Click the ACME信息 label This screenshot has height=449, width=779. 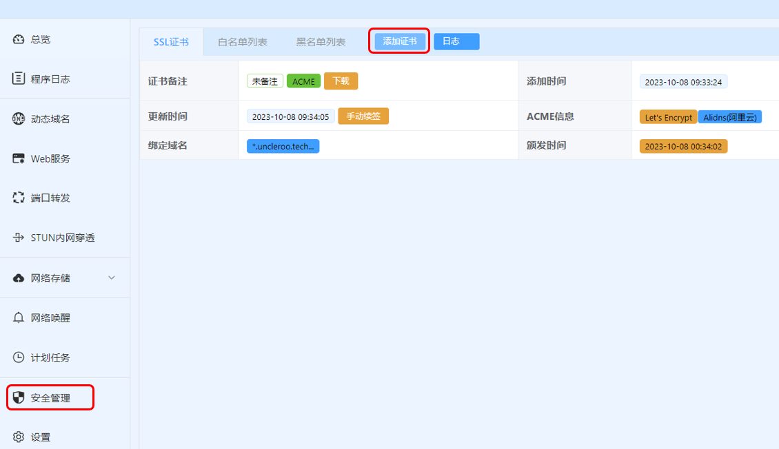tap(550, 116)
